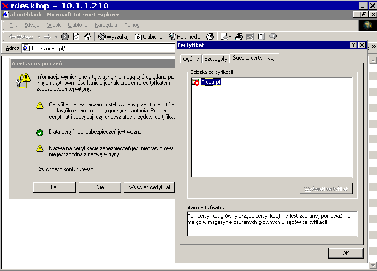Minimize the Internet Explorer window
Screen dimensions: 377x271
pyautogui.click(x=357, y=15)
